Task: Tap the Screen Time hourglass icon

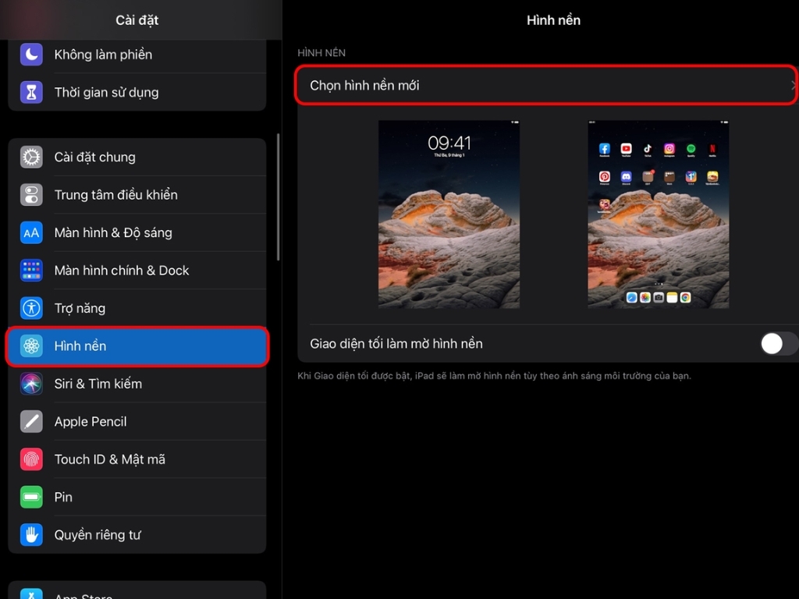Action: coord(31,92)
